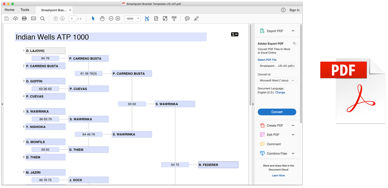Open the search magnifier tool
This screenshot has height=188, width=388.
pyautogui.click(x=42, y=19)
